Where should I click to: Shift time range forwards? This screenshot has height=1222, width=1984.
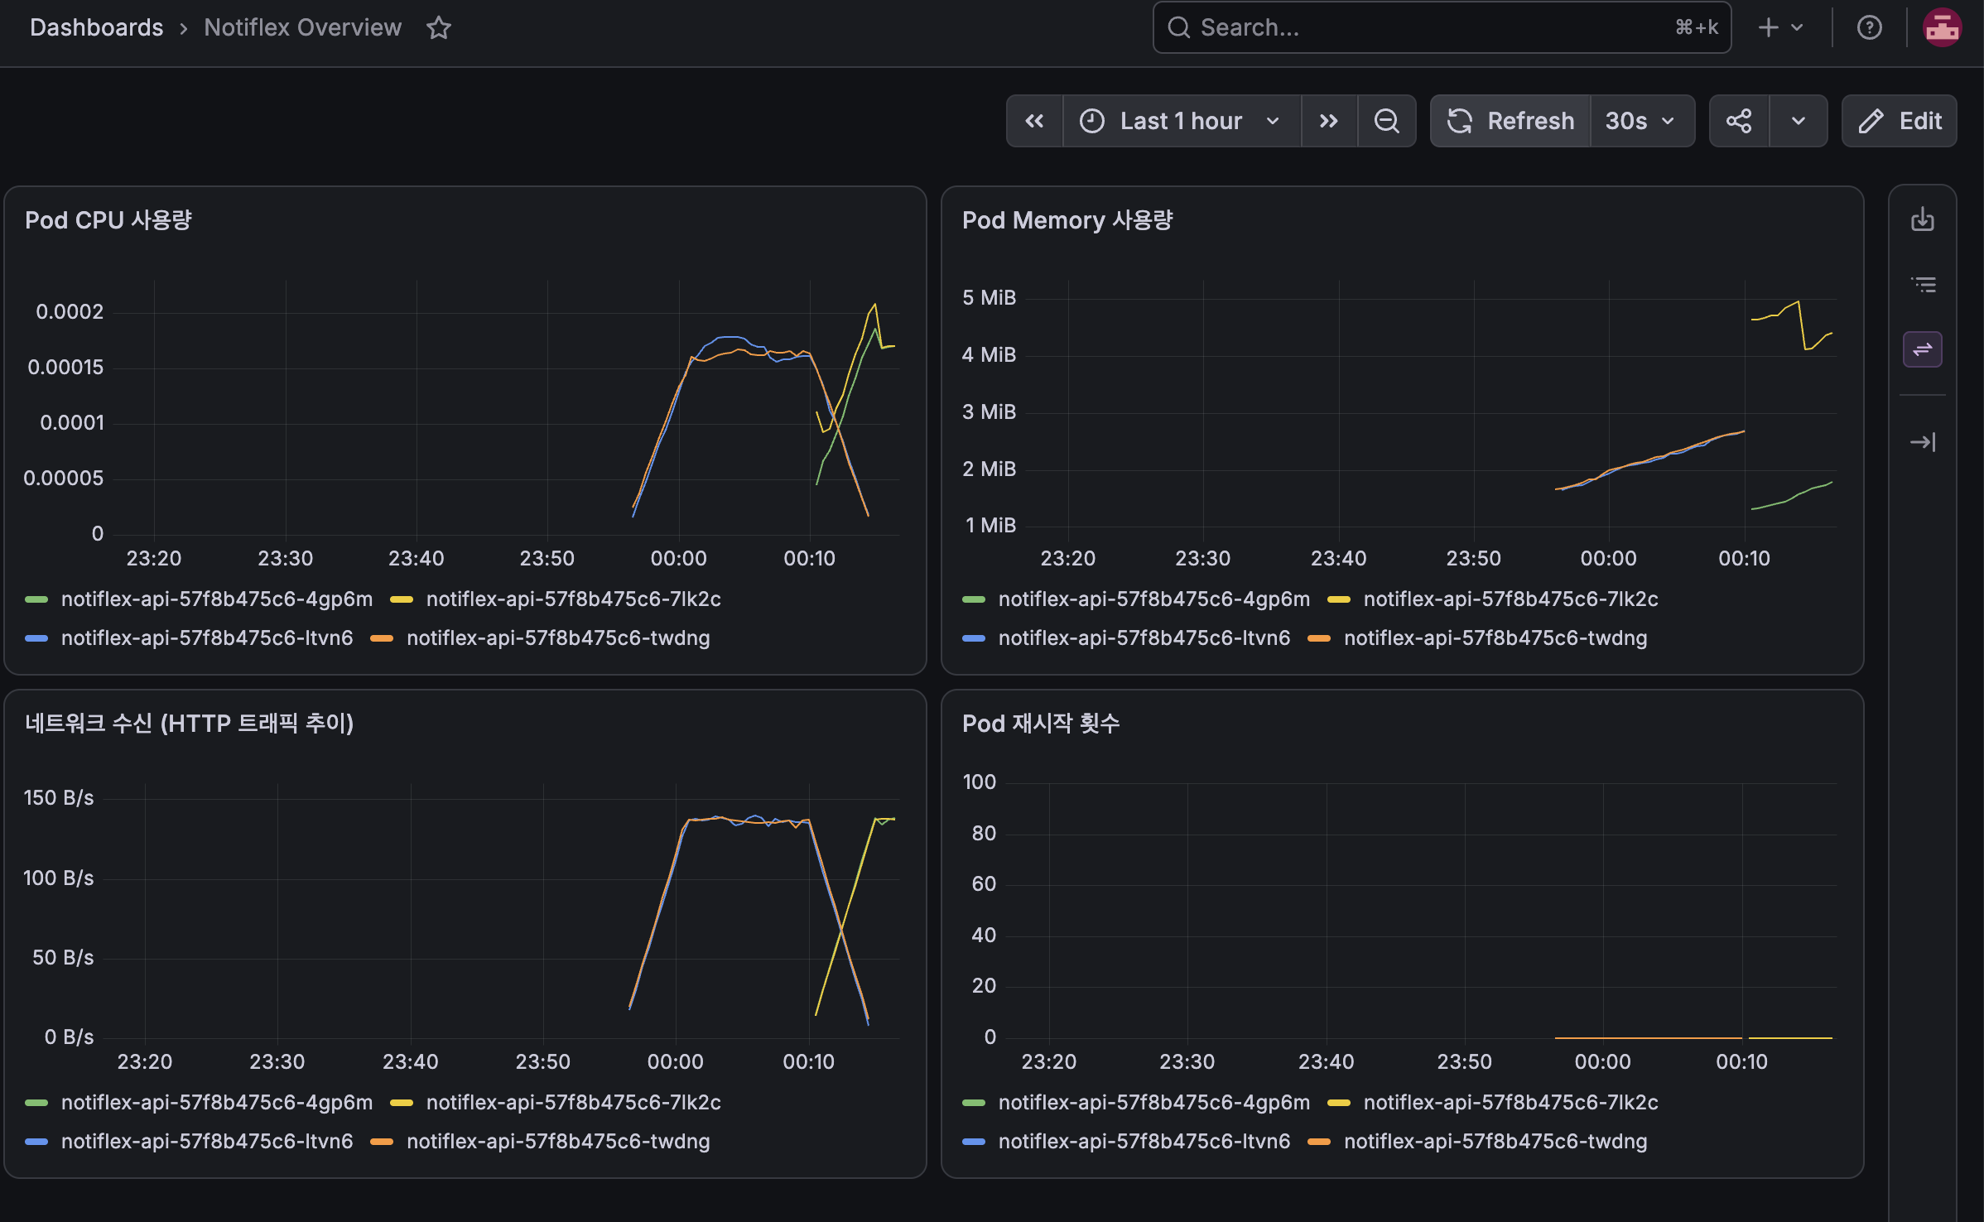(x=1329, y=121)
